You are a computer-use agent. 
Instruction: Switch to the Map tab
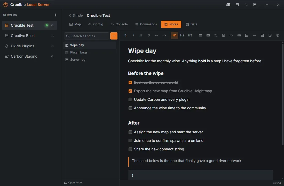[x=75, y=24]
